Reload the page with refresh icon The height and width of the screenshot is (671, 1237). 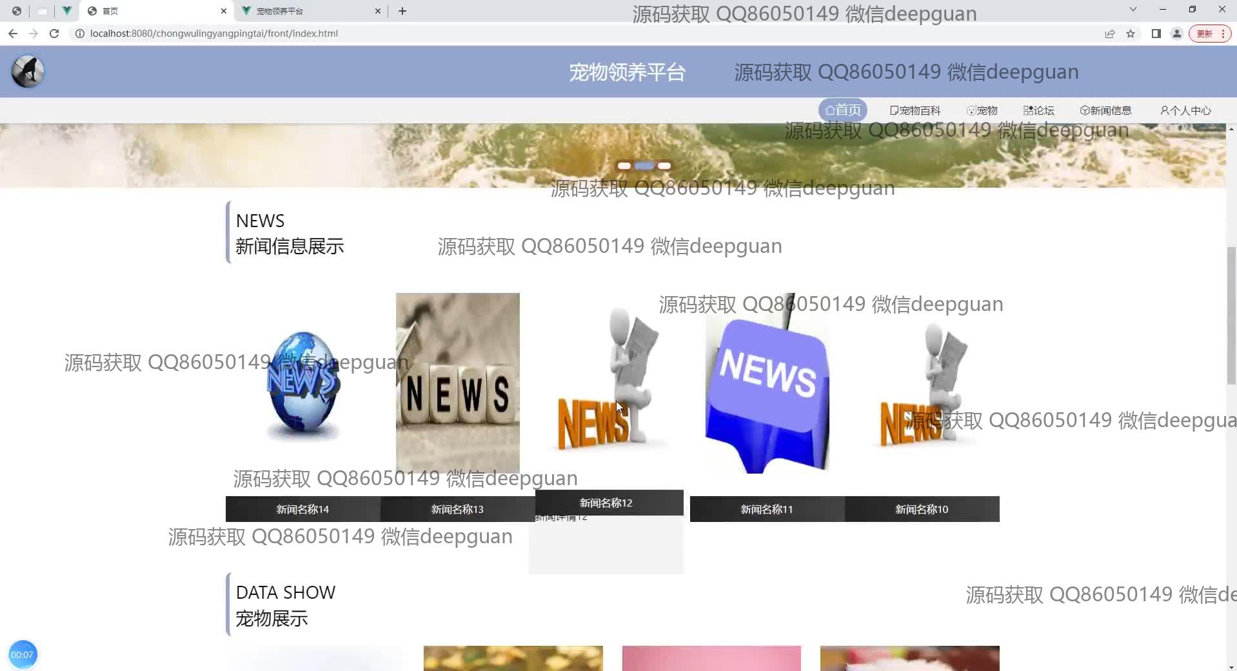click(54, 34)
